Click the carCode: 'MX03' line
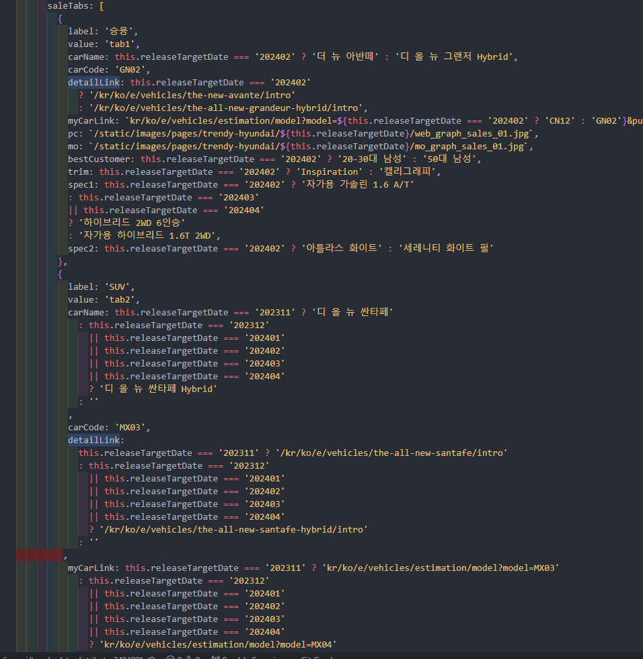This screenshot has height=659, width=643. [109, 428]
